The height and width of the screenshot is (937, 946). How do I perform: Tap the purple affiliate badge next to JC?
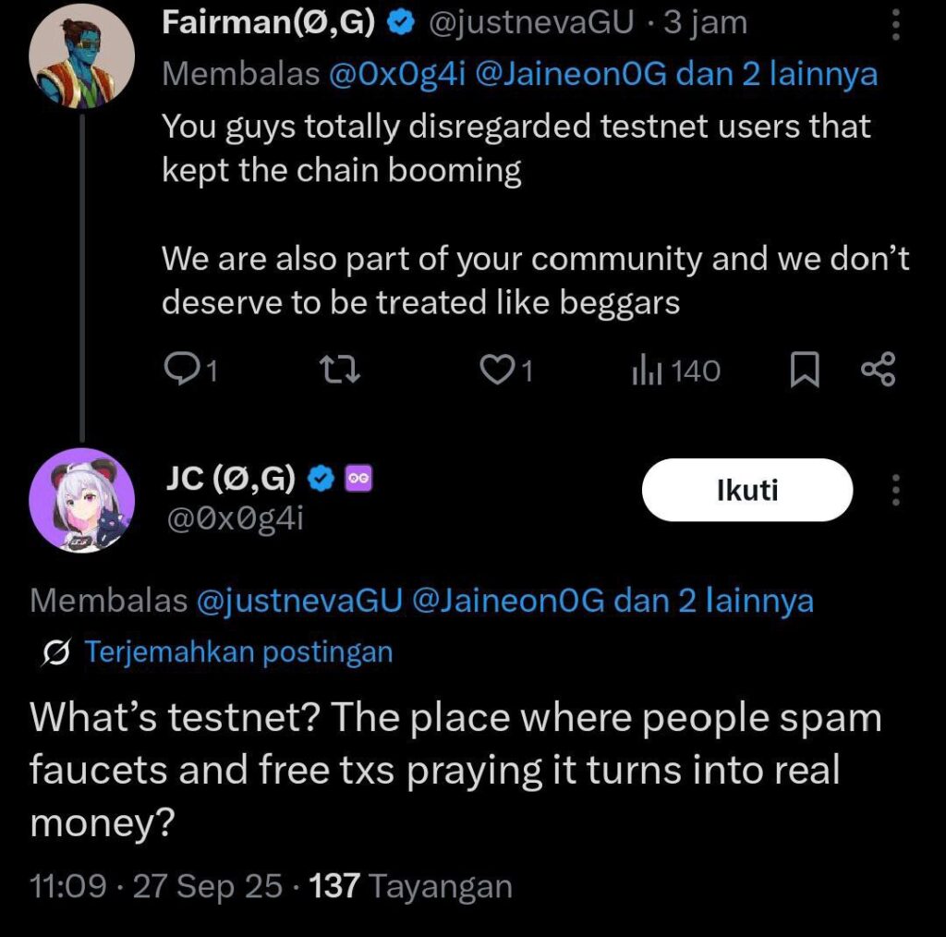[x=358, y=478]
